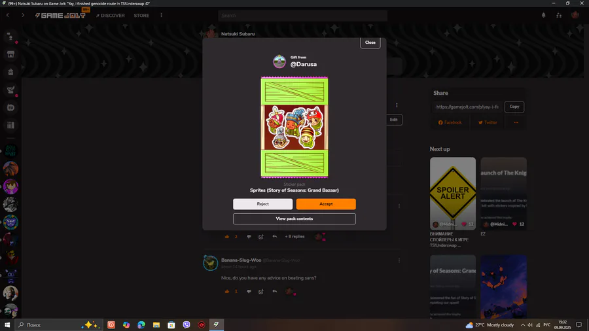Viewport: 589px width, 331px height.
Task: Open the orange creature community in the sidebar
Action: click(x=10, y=169)
